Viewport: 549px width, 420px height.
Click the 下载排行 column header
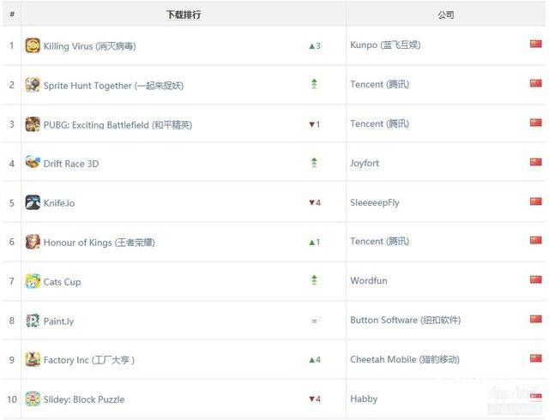point(184,15)
